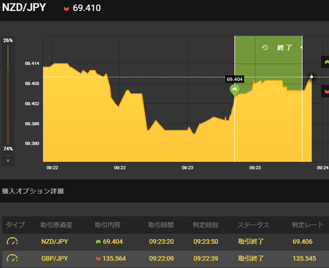Screen dimensions: 329x268
Task: Click the ステータス column header
Action: pos(254,225)
